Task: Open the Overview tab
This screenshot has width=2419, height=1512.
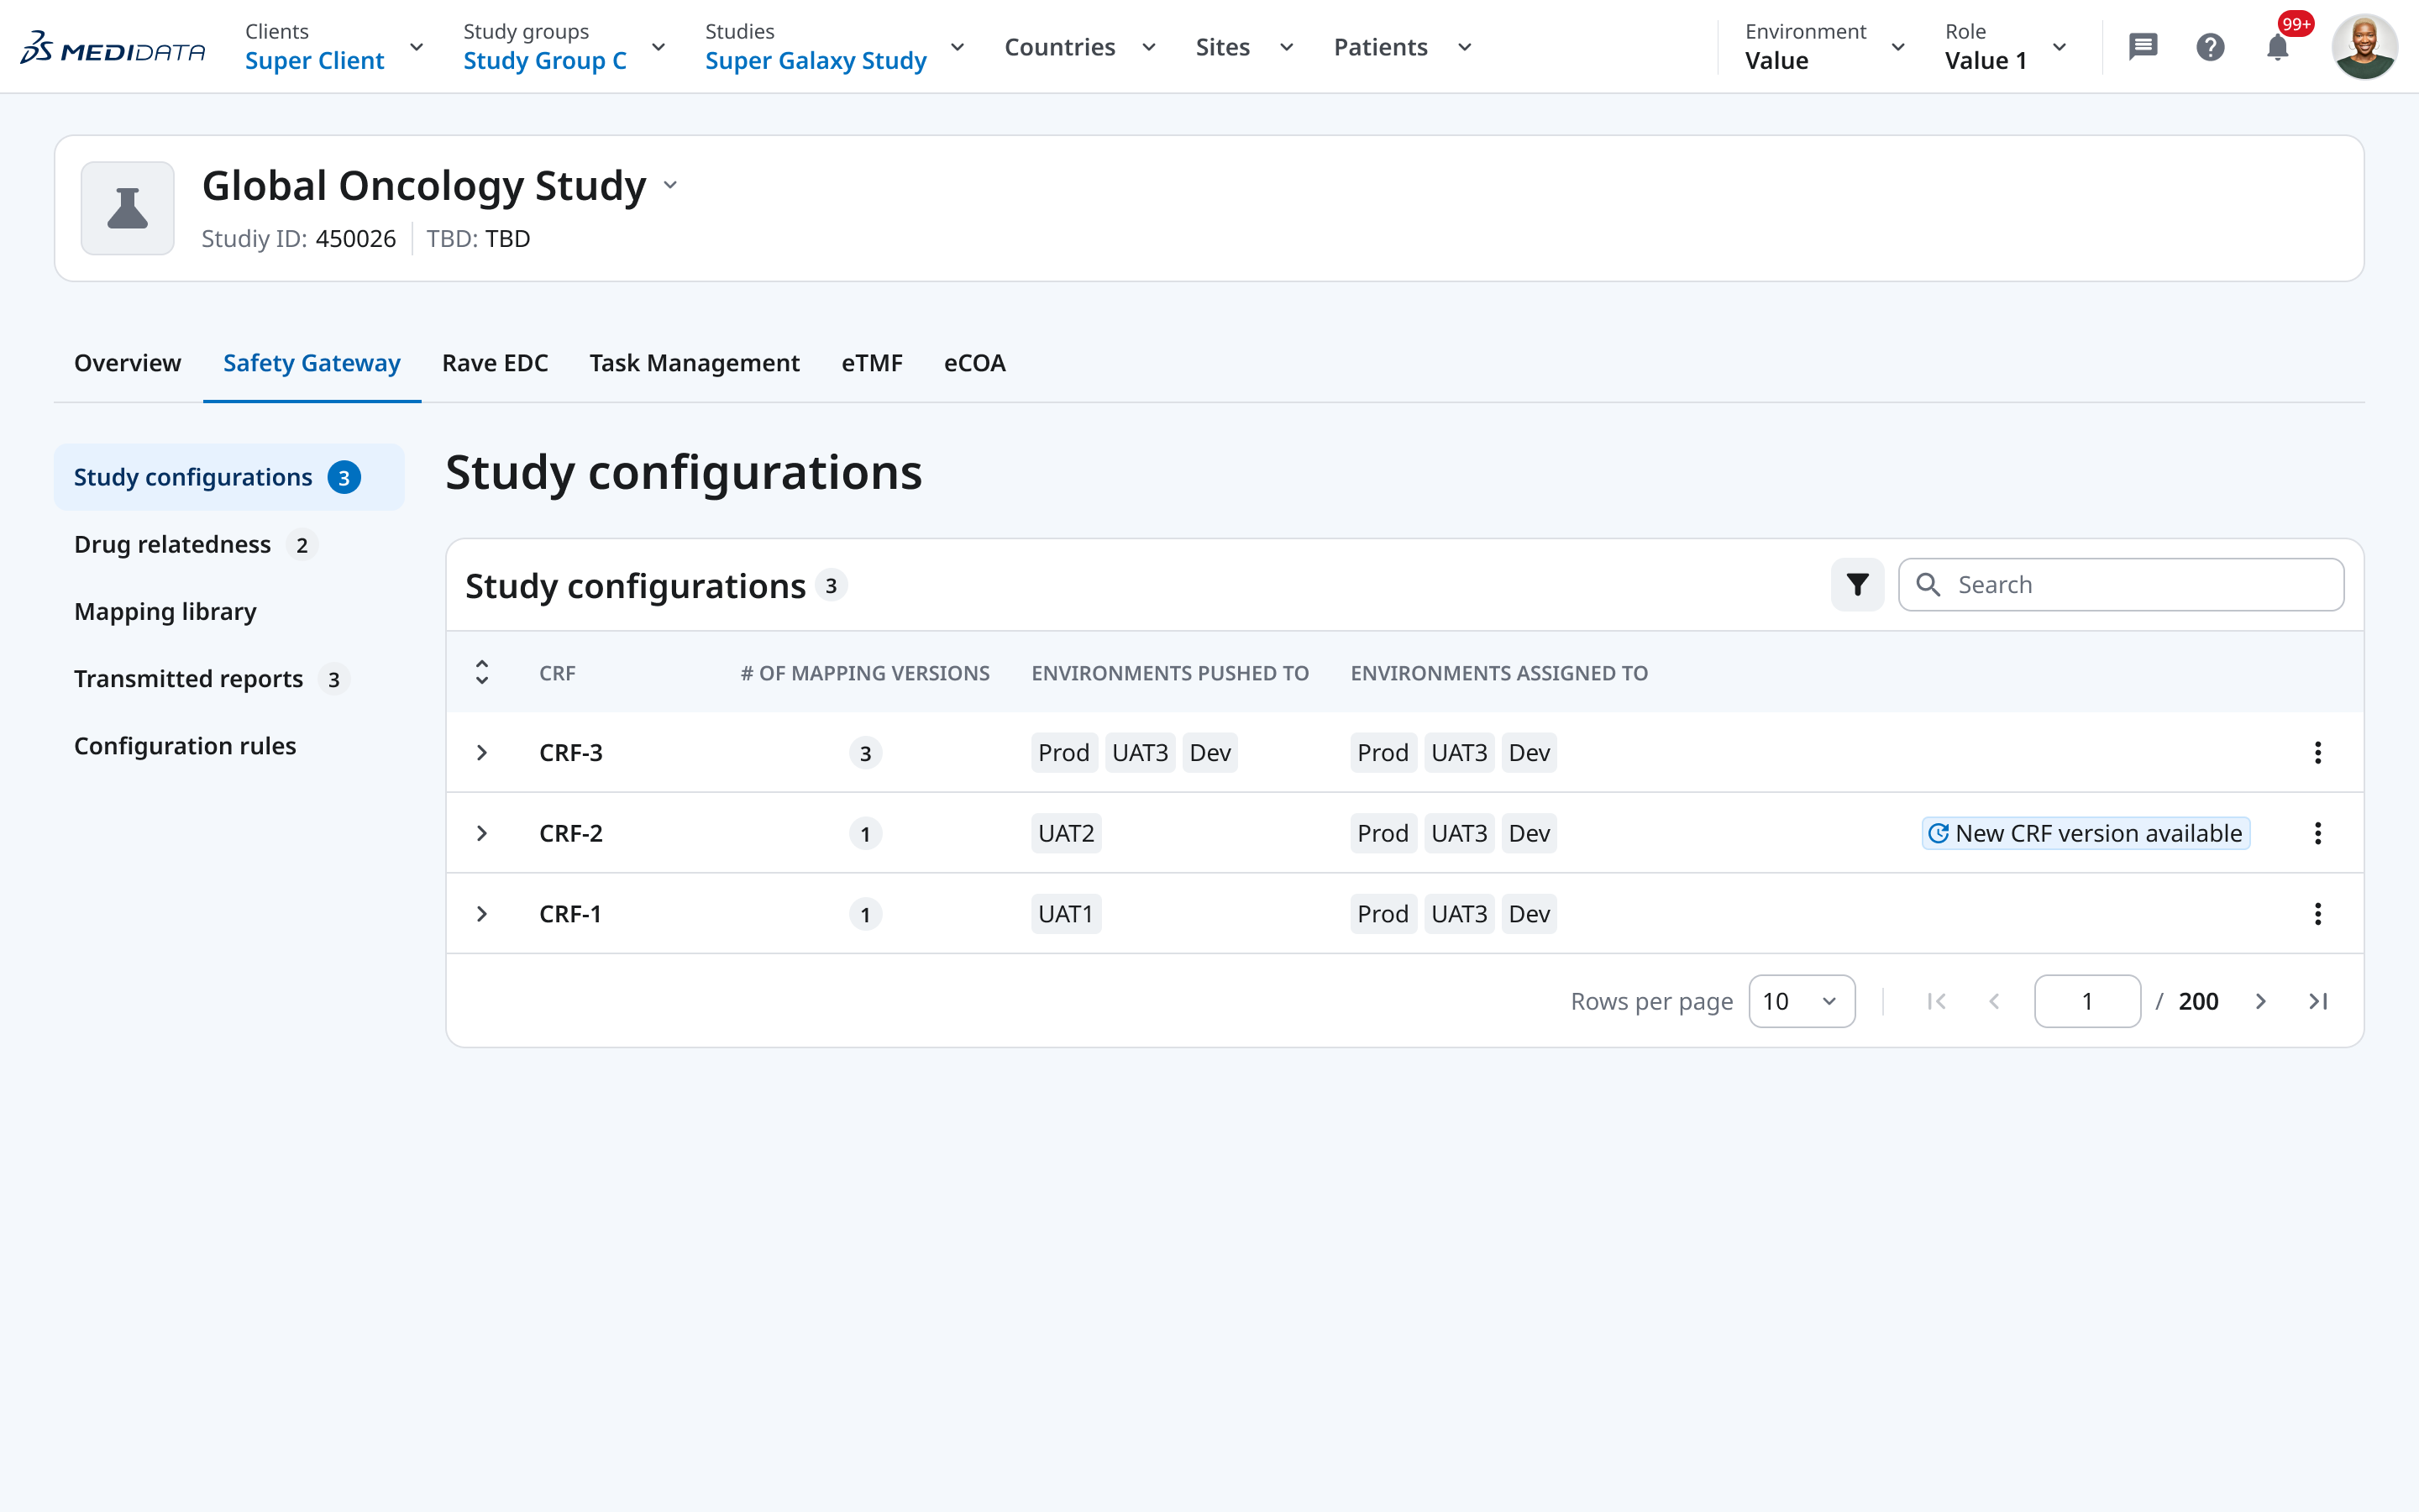Action: [x=127, y=363]
